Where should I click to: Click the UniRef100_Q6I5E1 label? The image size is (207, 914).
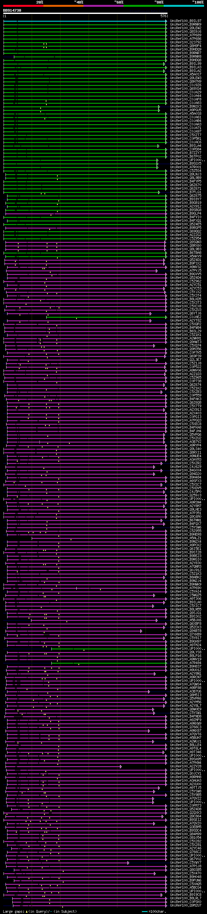click(x=186, y=549)
